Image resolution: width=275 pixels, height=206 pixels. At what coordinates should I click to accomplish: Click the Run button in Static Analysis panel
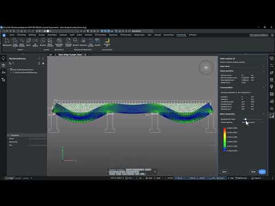click(x=253, y=172)
